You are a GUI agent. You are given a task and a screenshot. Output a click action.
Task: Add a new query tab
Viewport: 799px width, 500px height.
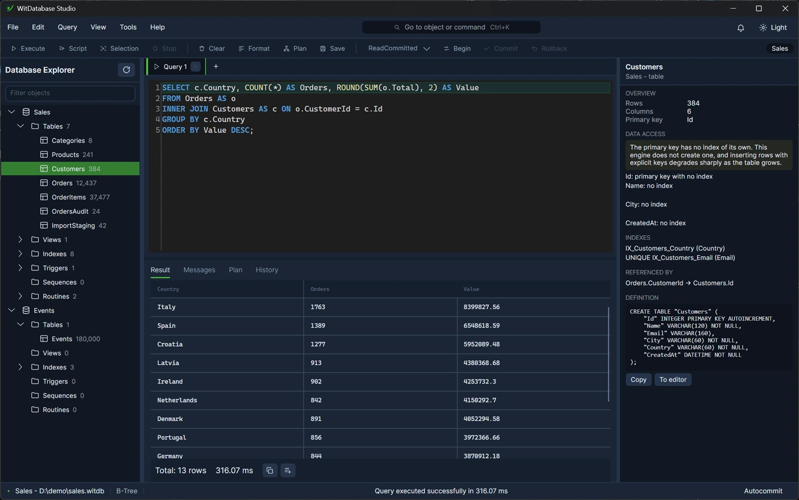[216, 67]
